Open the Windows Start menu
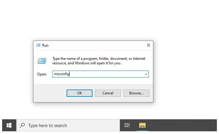The height and width of the screenshot is (134, 219). pyautogui.click(x=9, y=125)
